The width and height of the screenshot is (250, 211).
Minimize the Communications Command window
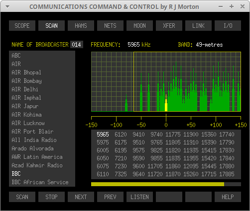221,6
